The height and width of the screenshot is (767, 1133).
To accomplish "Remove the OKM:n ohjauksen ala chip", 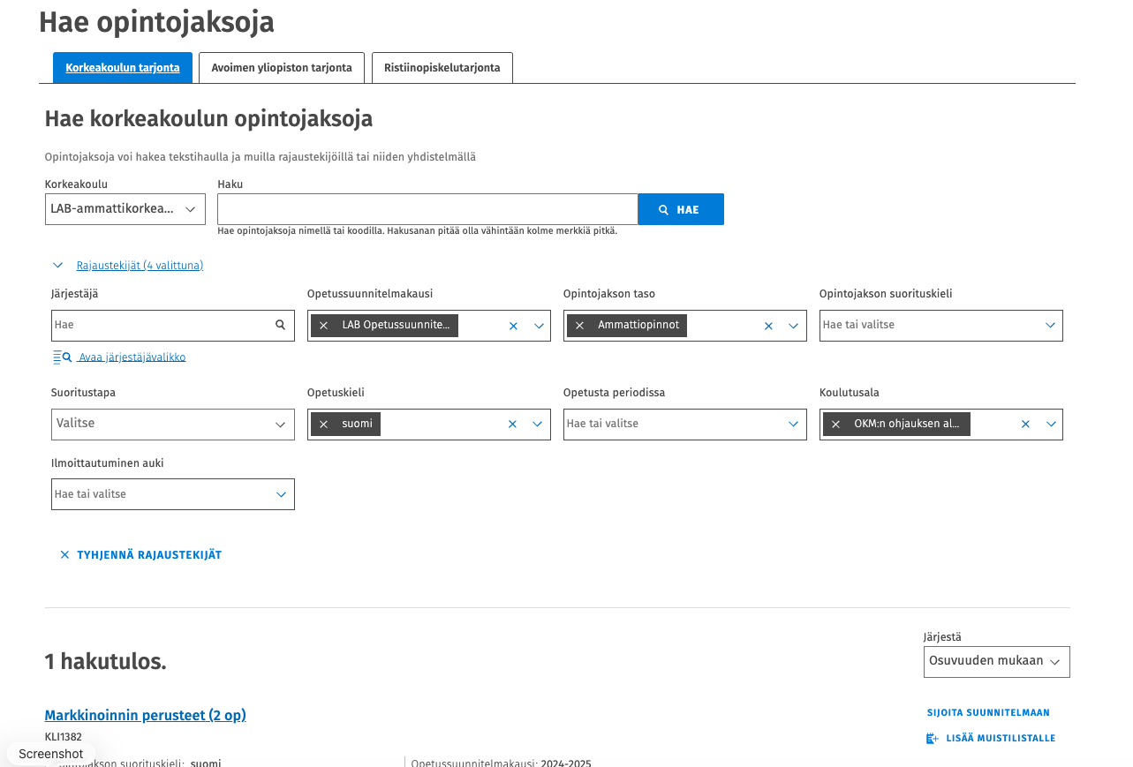I will click(836, 425).
